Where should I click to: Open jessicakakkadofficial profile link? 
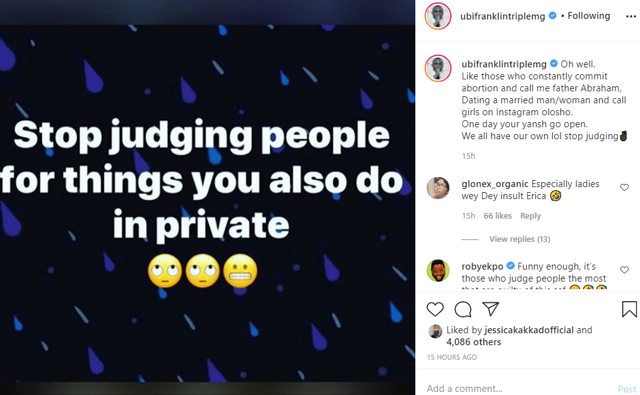pos(529,329)
